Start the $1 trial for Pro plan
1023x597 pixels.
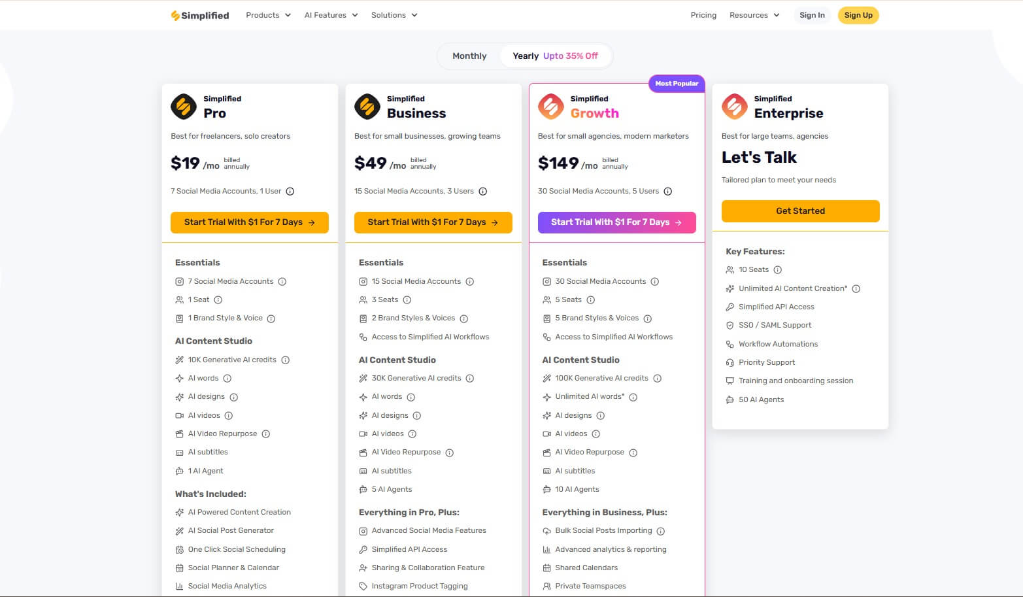tap(250, 222)
